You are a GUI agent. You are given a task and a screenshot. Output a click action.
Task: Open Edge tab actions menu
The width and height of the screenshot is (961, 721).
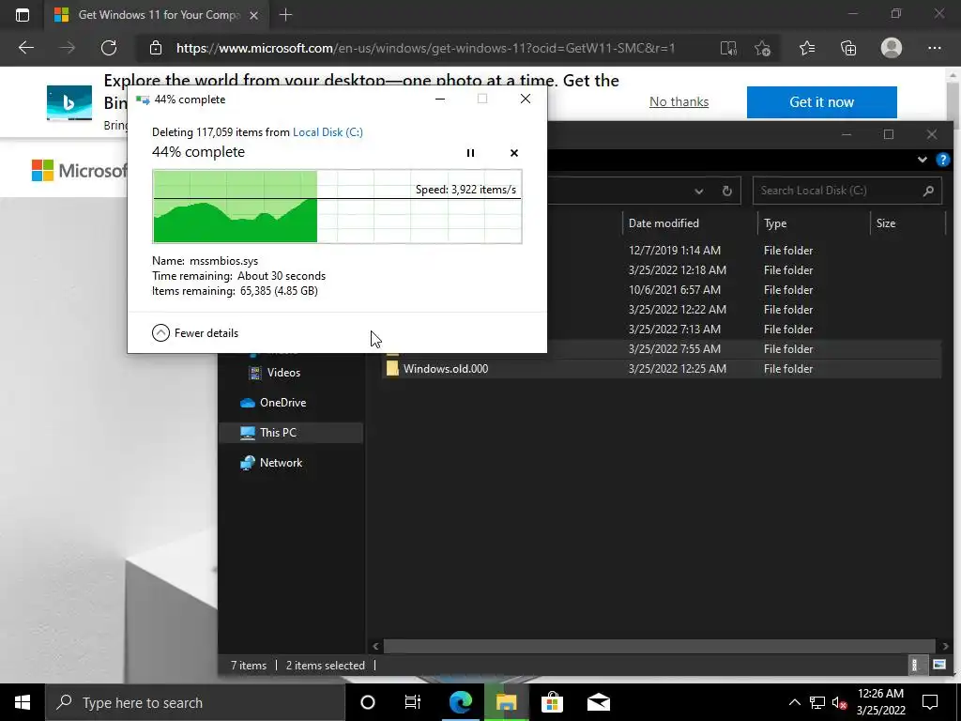tap(23, 15)
